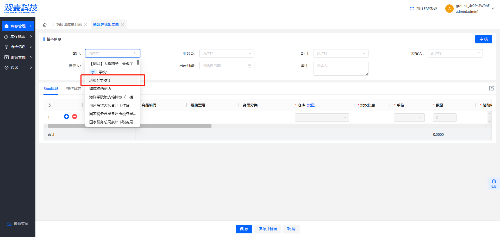
Task: Open the 业务员 dropdown
Action: [x=227, y=53]
